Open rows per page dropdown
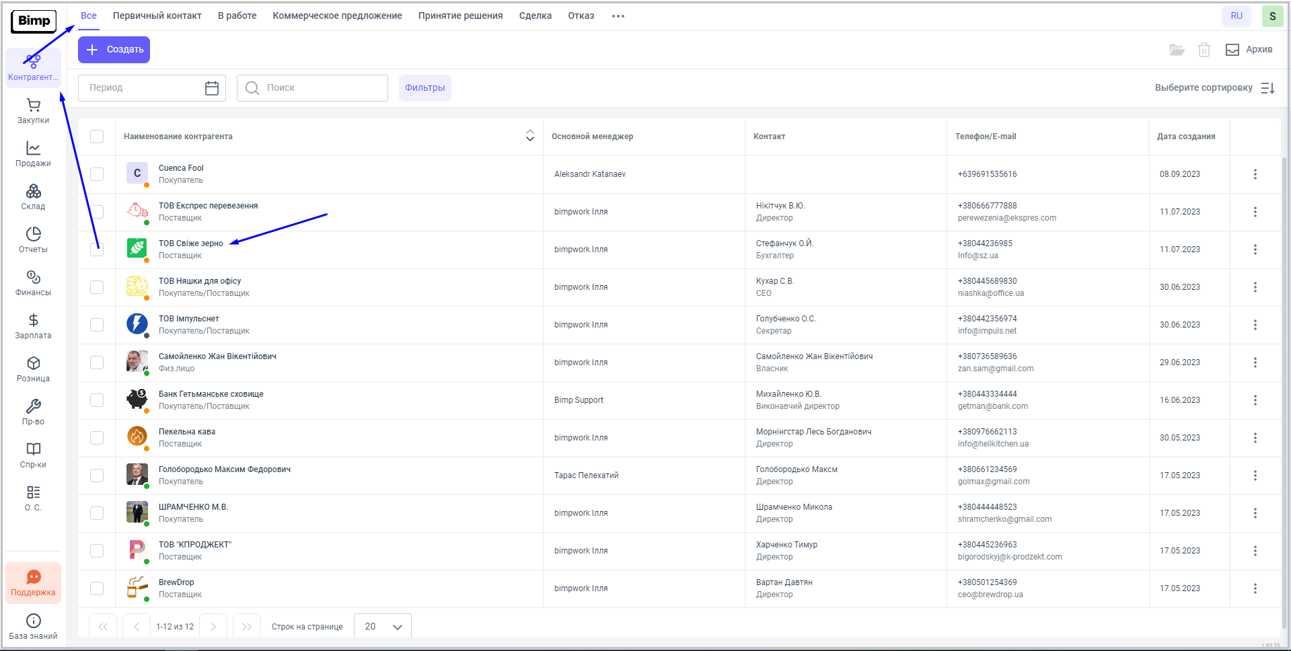The width and height of the screenshot is (1291, 651). (382, 627)
